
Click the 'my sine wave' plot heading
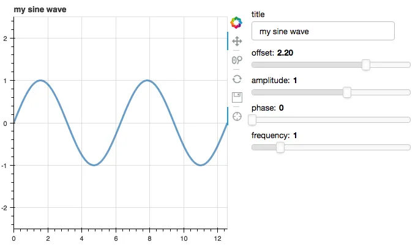point(40,10)
